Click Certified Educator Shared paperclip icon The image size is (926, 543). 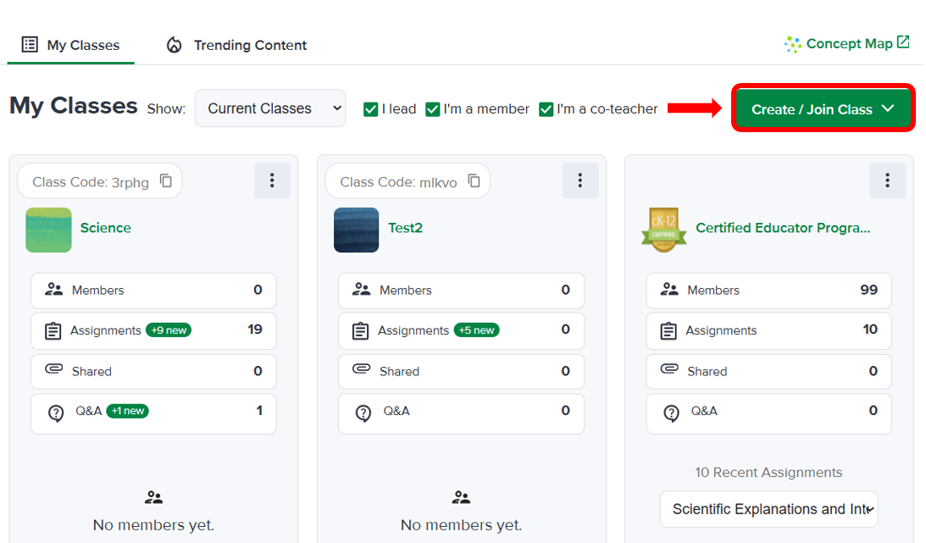coord(669,368)
